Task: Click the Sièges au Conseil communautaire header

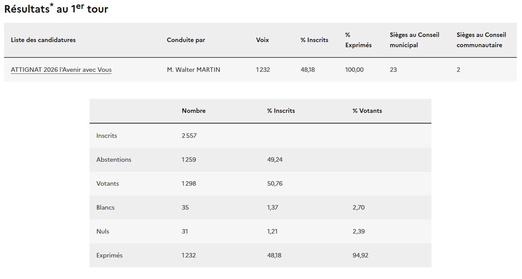Action: tap(481, 40)
